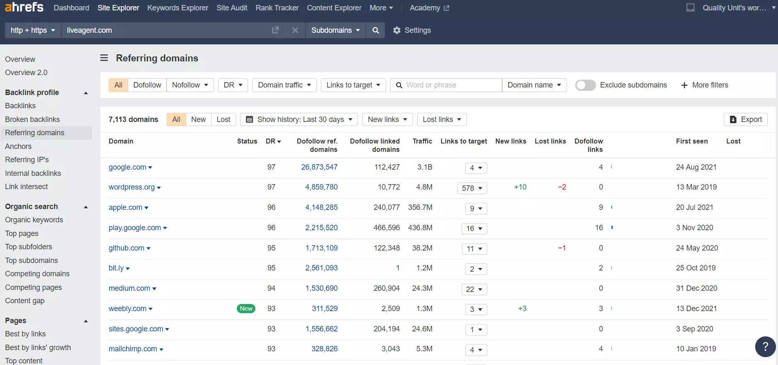Expand Show history: Last 30 days
778x365 pixels.
pyautogui.click(x=301, y=119)
